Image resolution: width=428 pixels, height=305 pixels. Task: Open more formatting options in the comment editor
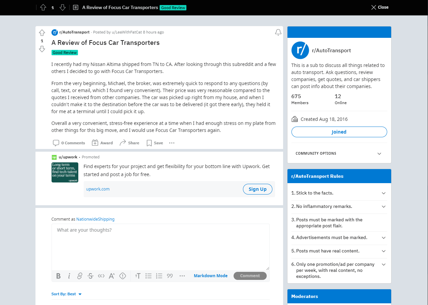coord(182,276)
